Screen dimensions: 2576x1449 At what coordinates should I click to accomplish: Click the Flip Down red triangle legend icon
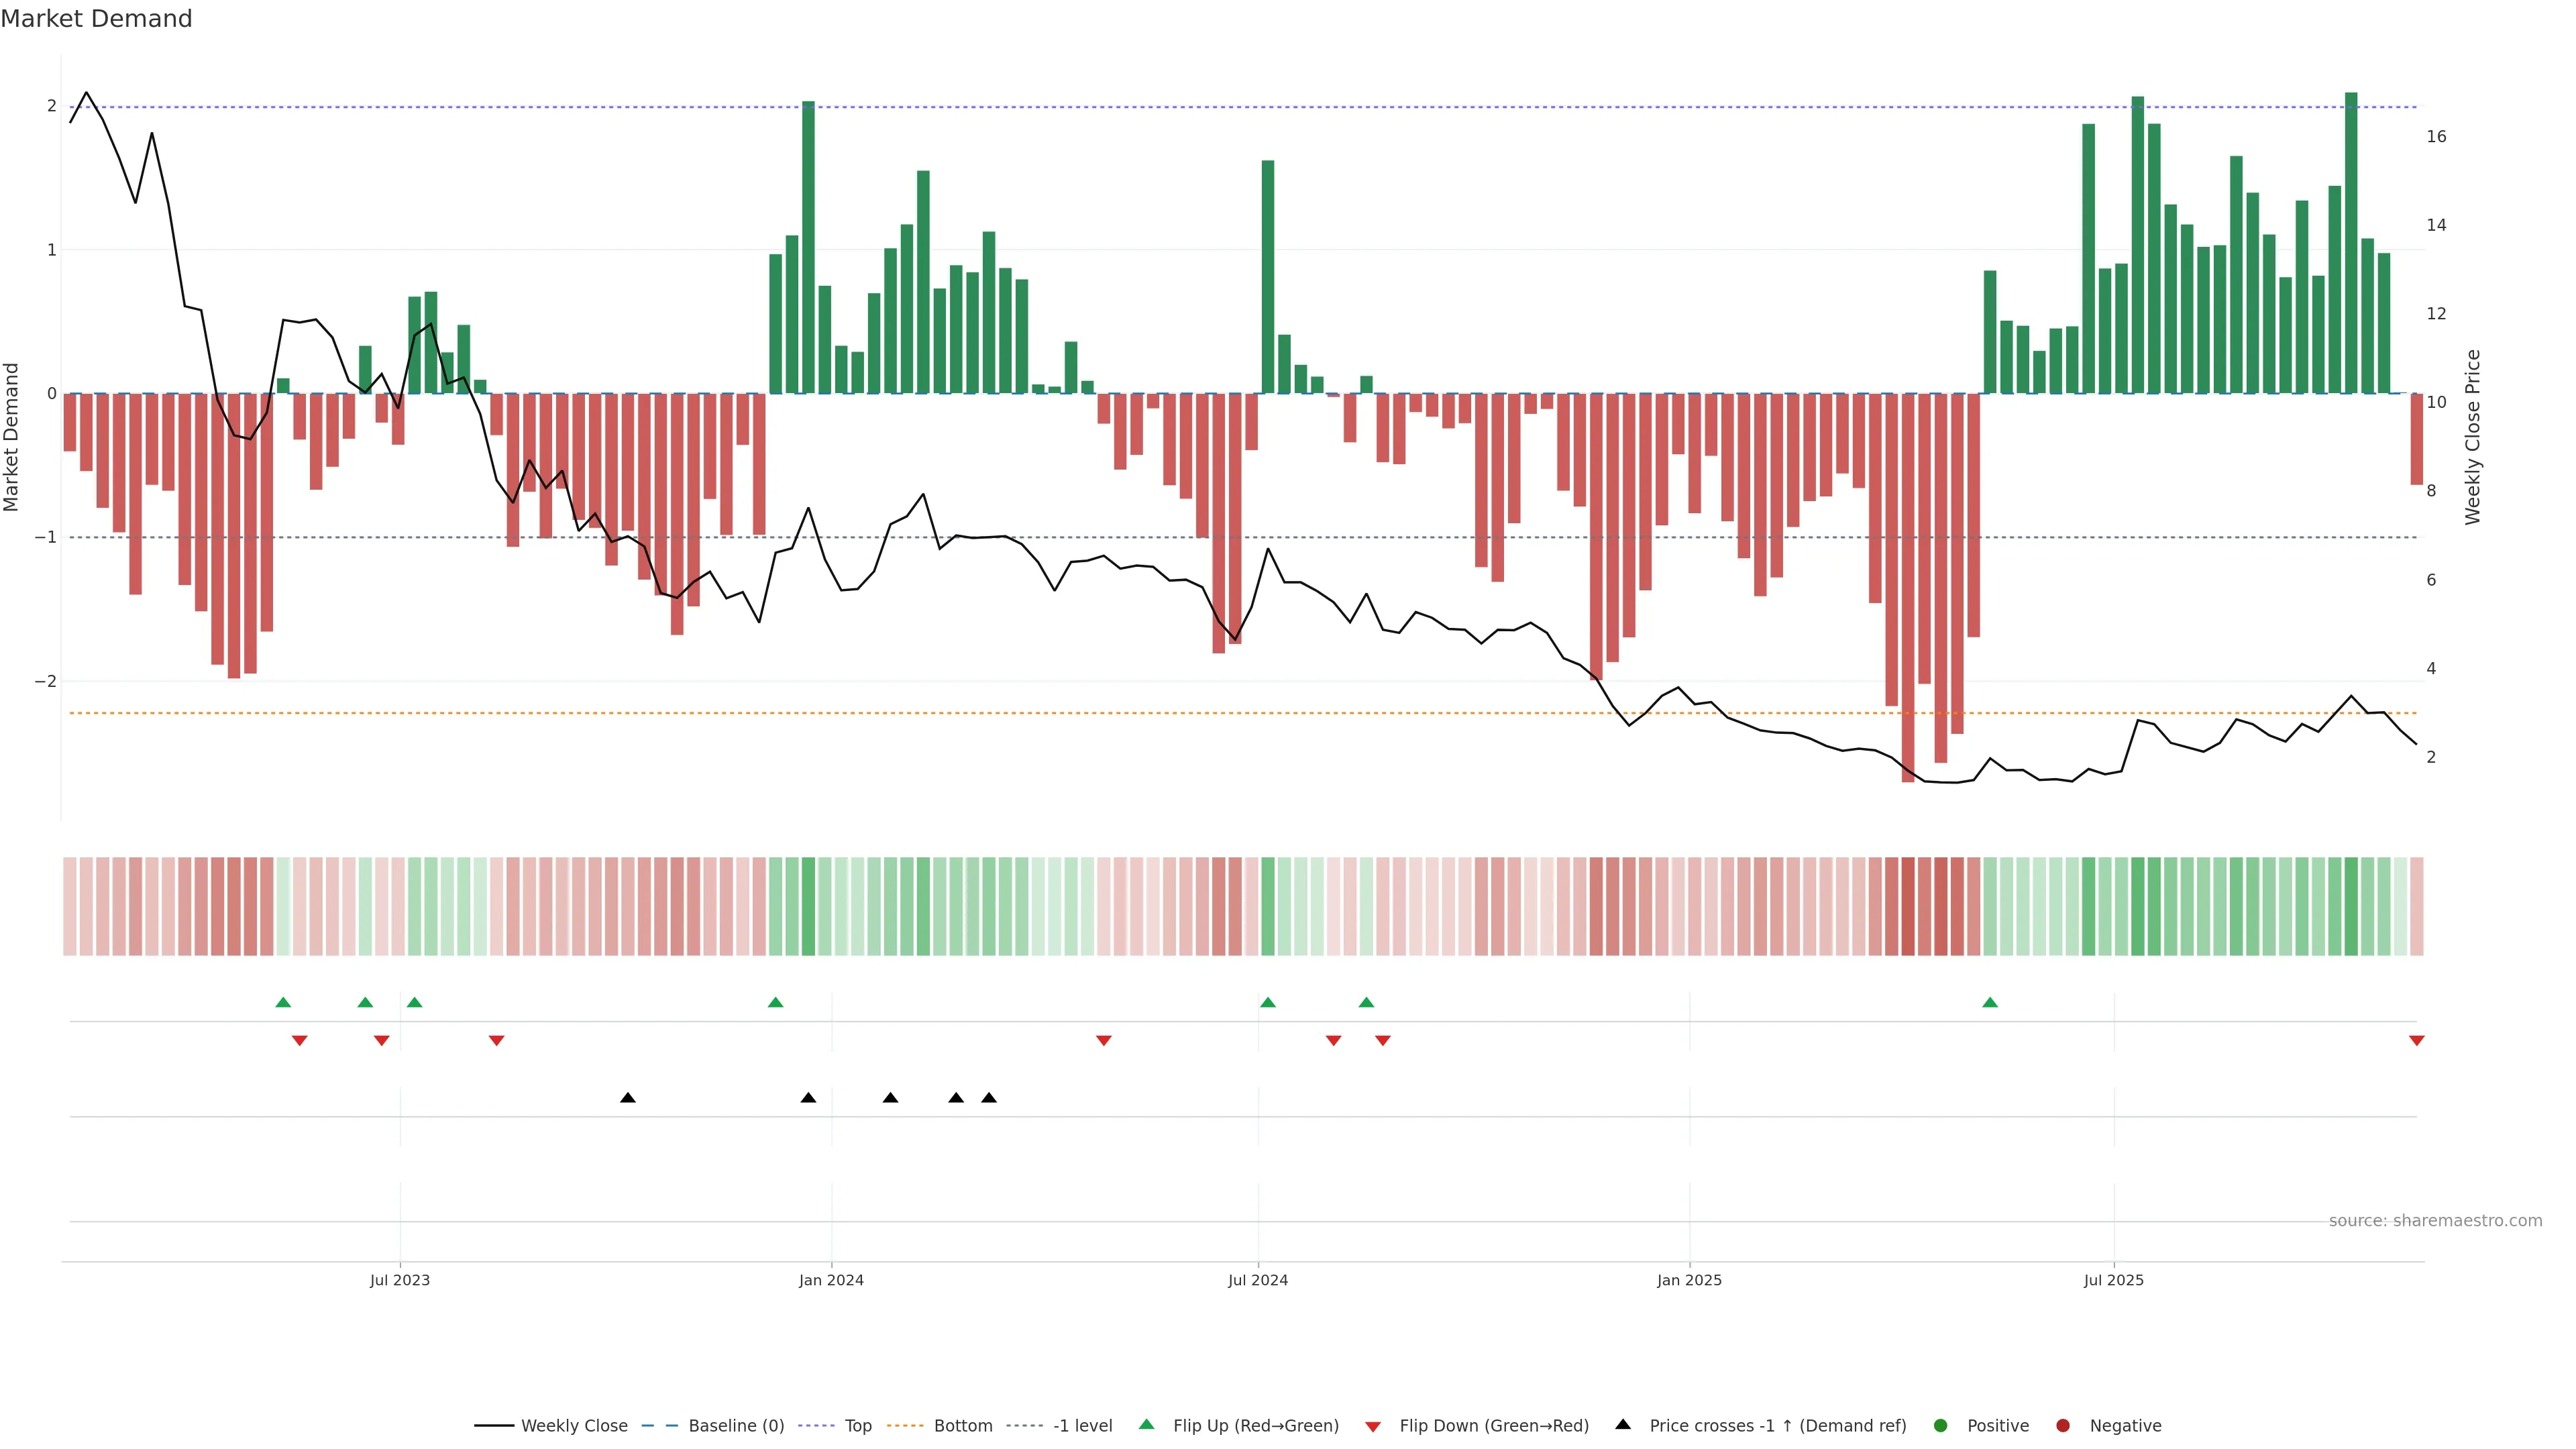(x=1373, y=1426)
